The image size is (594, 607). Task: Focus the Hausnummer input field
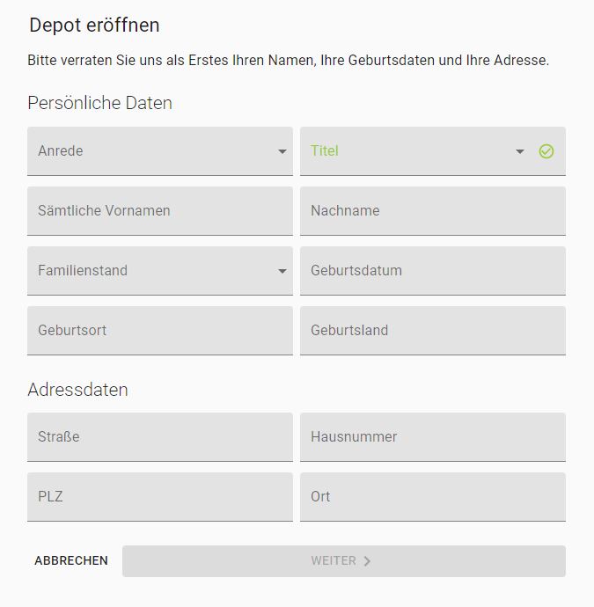pos(433,437)
